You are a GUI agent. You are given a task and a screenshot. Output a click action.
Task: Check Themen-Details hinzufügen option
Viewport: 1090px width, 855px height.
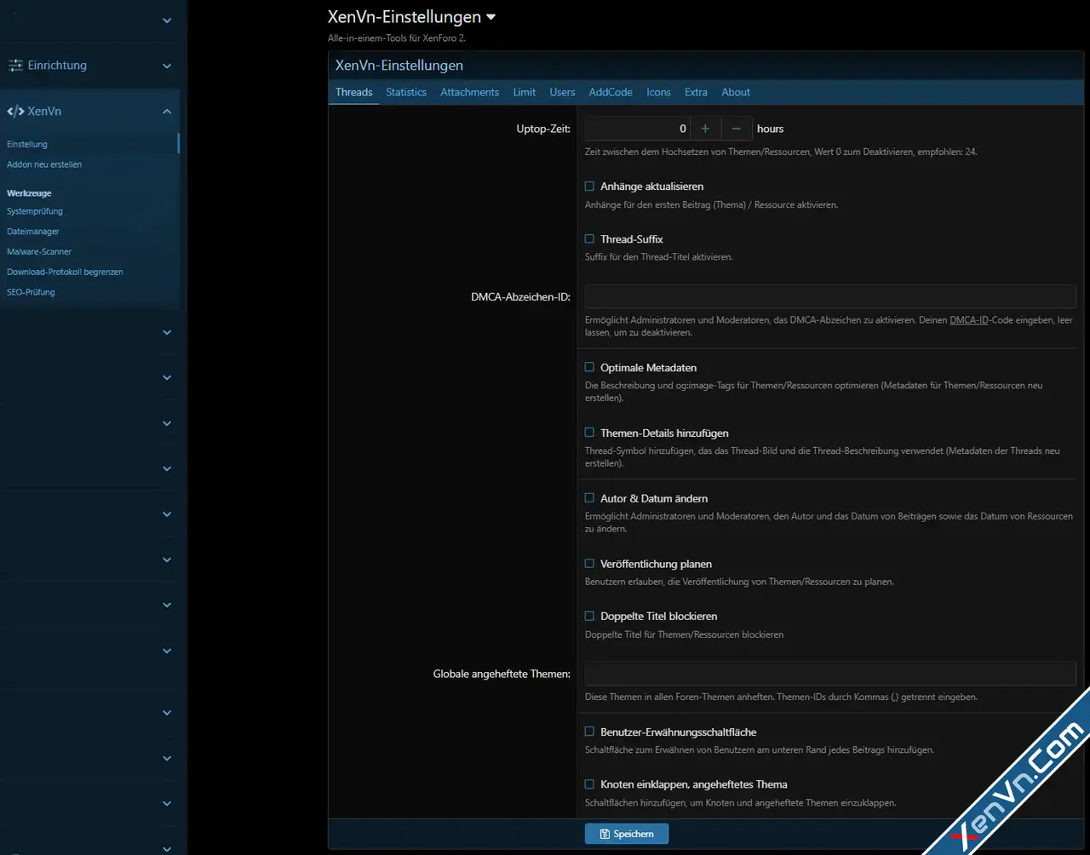tap(589, 433)
